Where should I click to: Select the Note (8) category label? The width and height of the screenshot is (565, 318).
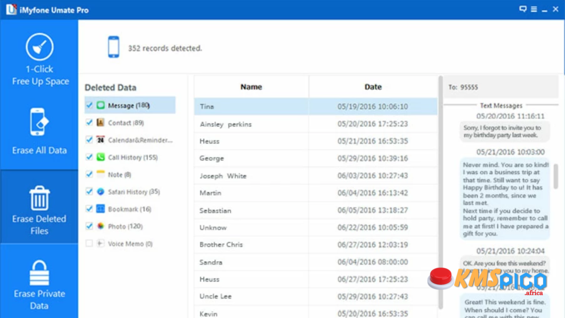click(120, 174)
